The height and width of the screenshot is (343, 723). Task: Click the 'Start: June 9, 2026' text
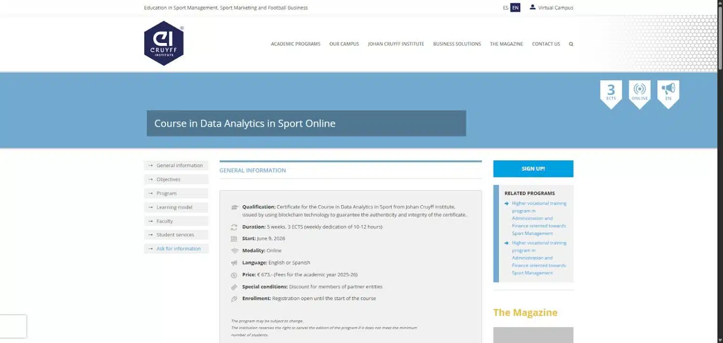[264, 238]
